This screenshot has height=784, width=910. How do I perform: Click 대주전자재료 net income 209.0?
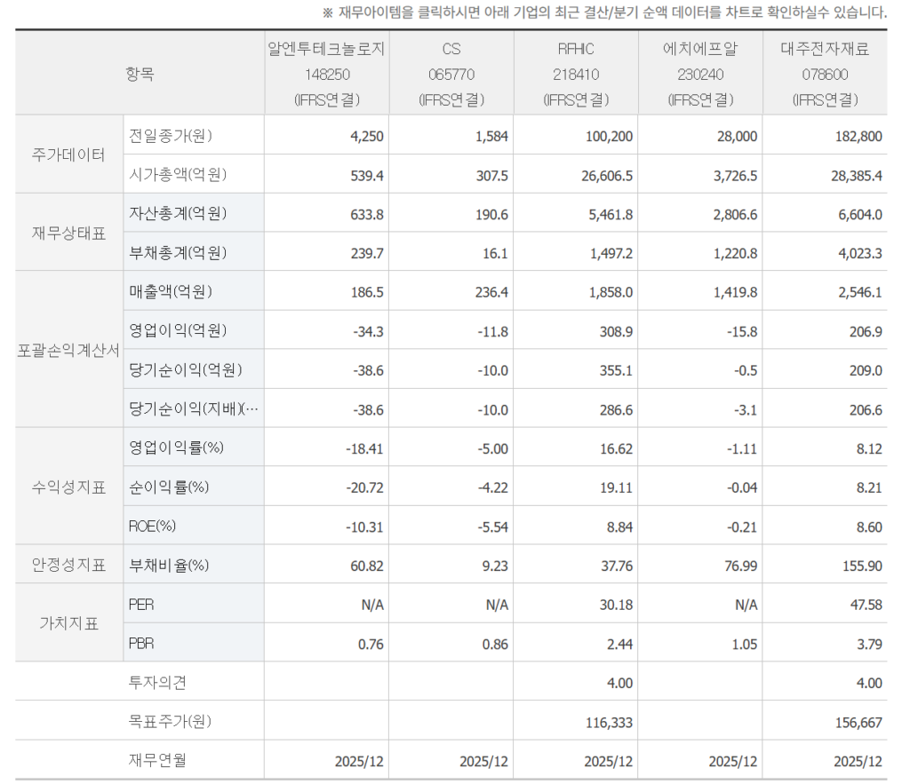[x=866, y=370]
